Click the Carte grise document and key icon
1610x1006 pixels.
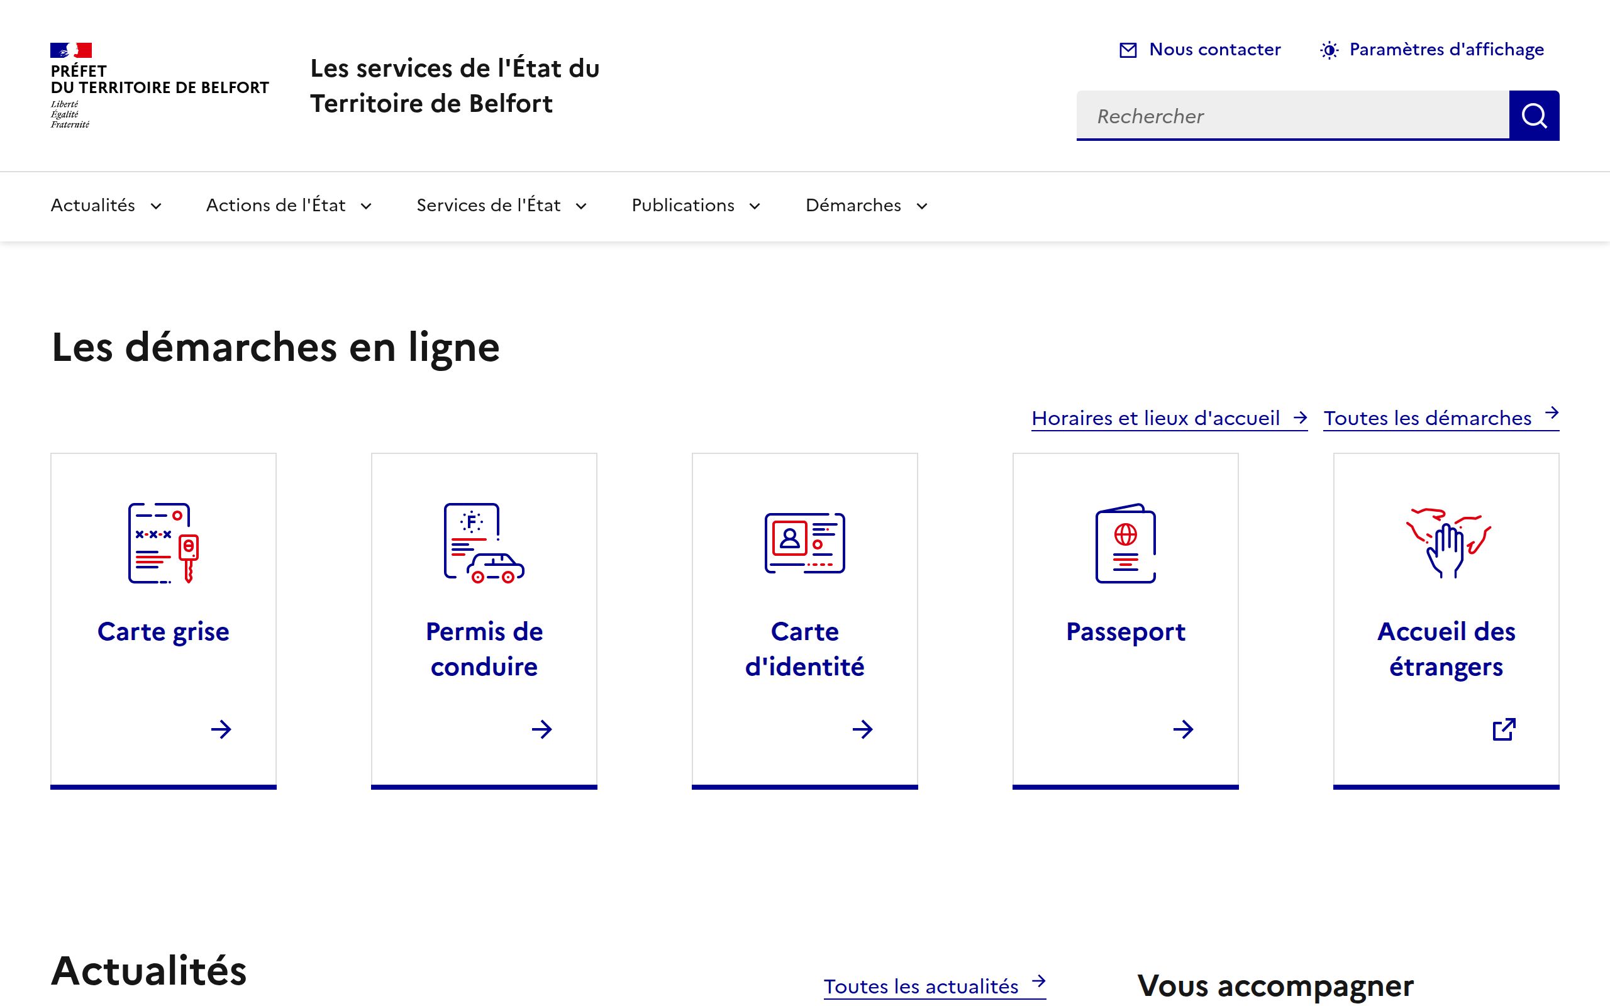pos(164,543)
